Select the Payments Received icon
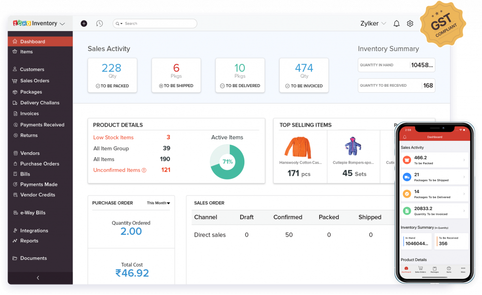482x295 pixels. click(x=16, y=124)
